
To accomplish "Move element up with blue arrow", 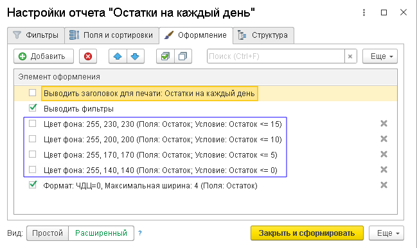I will [x=118, y=56].
